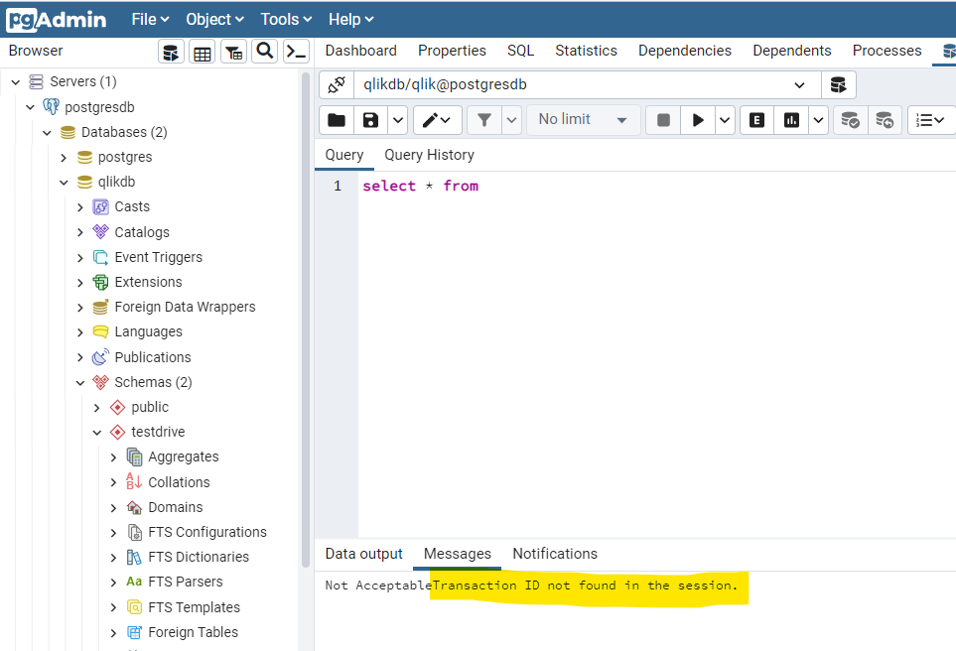Switch to the Dependents tab
The width and height of the screenshot is (956, 651).
(x=792, y=51)
